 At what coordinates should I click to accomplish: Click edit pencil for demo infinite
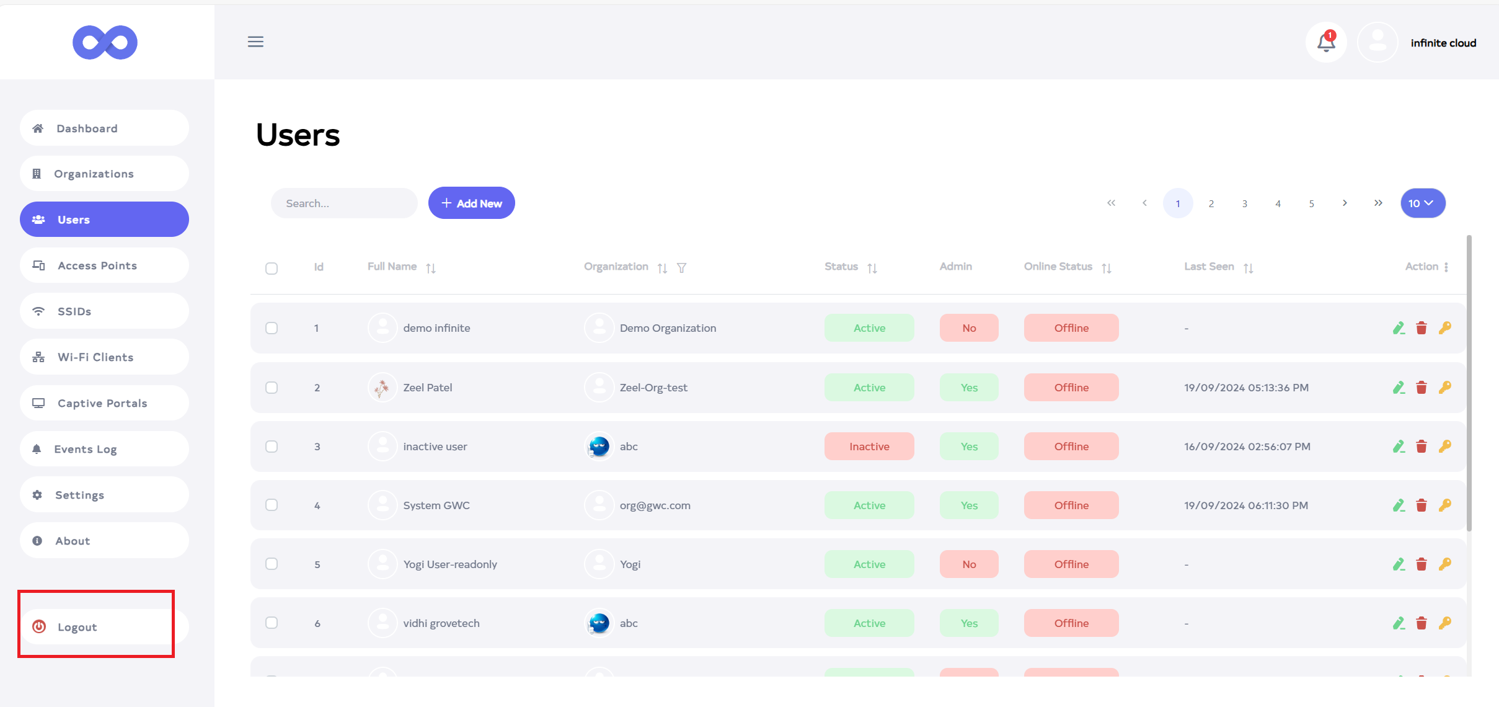pos(1399,328)
